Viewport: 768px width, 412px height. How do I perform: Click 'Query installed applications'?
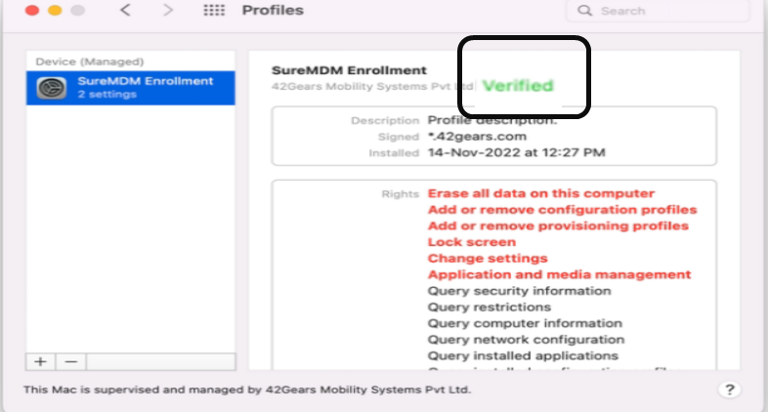(x=523, y=355)
